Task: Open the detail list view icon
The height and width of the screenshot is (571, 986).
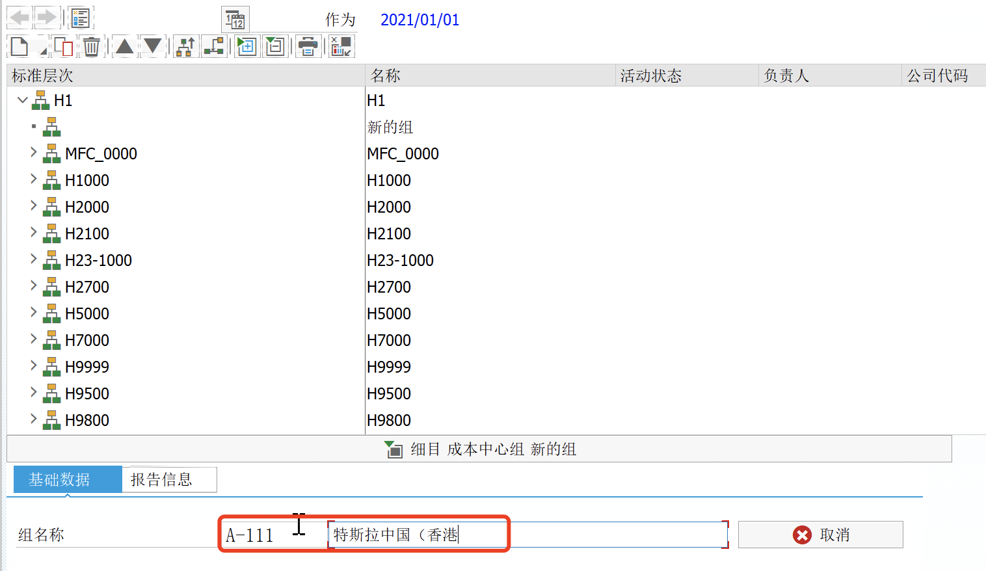Action: click(x=80, y=18)
